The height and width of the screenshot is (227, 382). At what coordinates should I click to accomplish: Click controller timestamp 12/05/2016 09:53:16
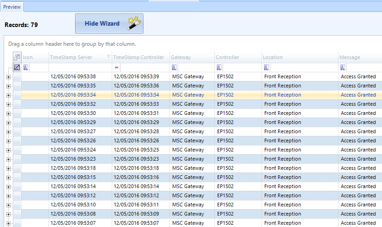click(136, 178)
